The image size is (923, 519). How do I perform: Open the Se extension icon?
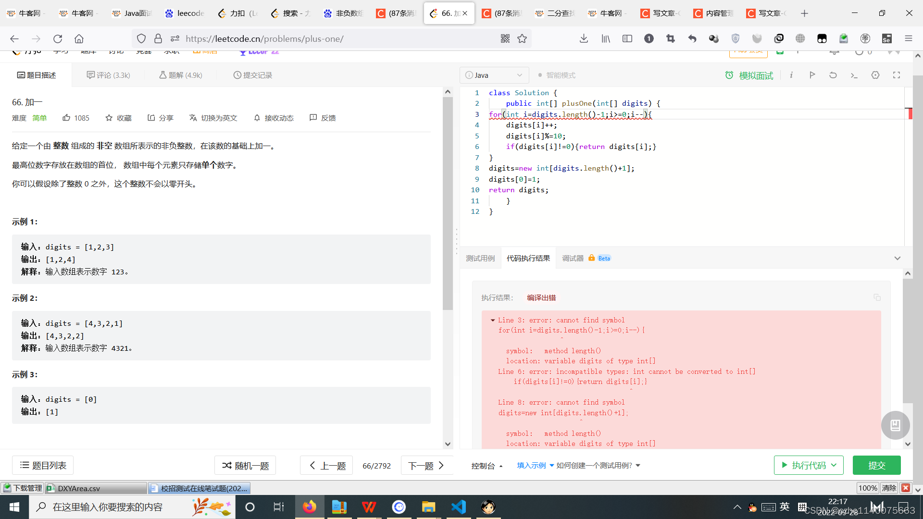tap(887, 39)
